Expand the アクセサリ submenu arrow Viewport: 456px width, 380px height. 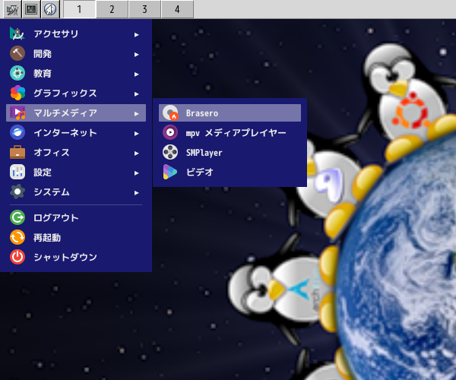click(136, 35)
